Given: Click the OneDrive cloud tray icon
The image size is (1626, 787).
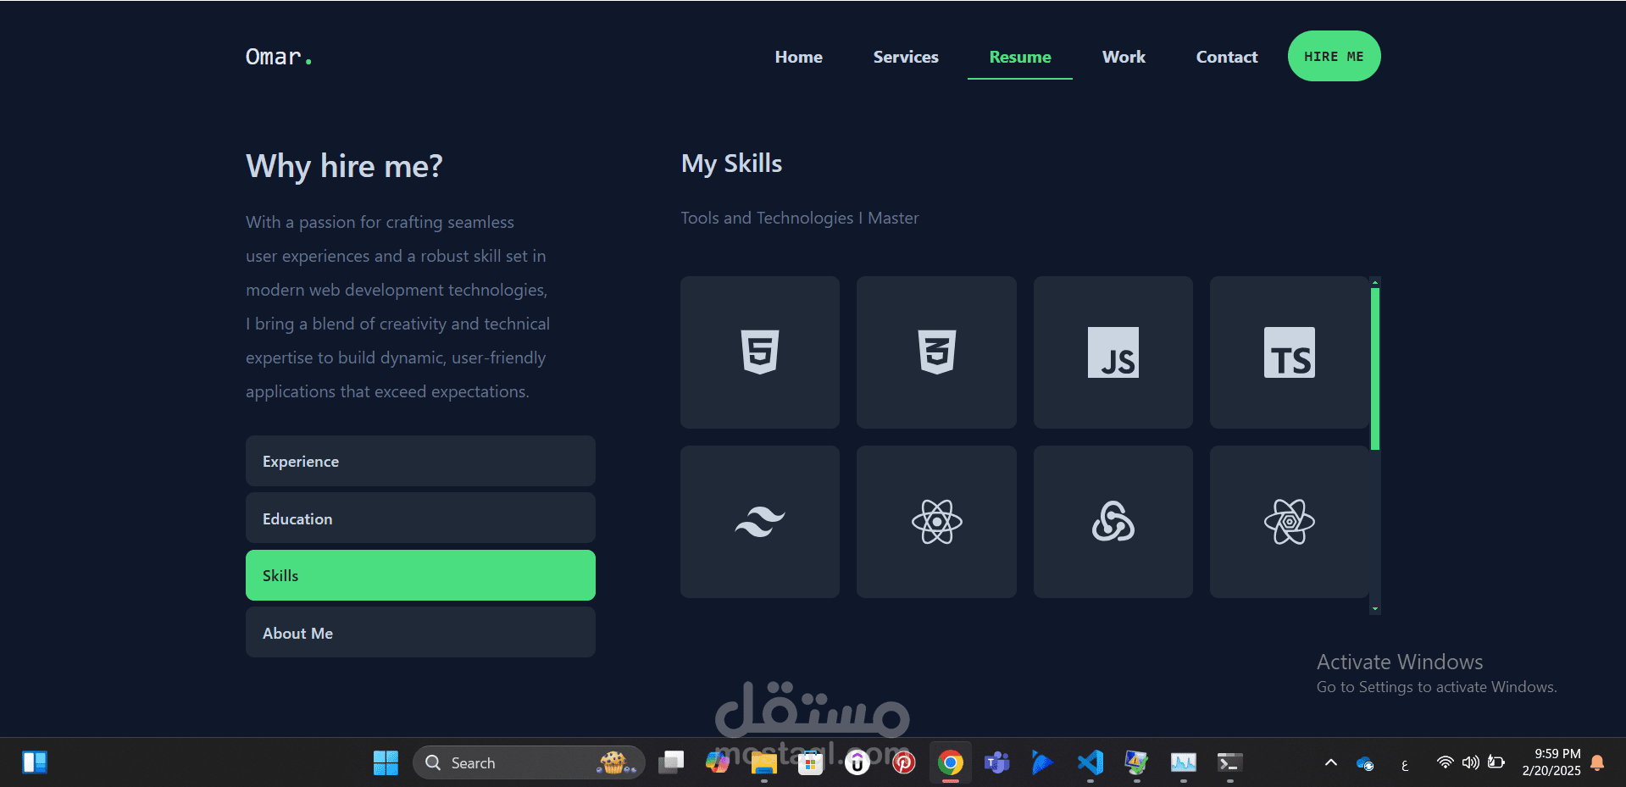Looking at the screenshot, I should point(1365,763).
